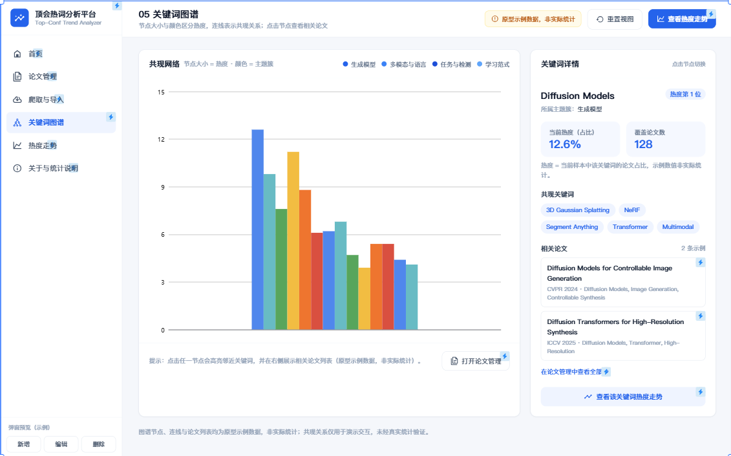The image size is (731, 456).
Task: Select the Transformer keyword tag
Action: (630, 227)
